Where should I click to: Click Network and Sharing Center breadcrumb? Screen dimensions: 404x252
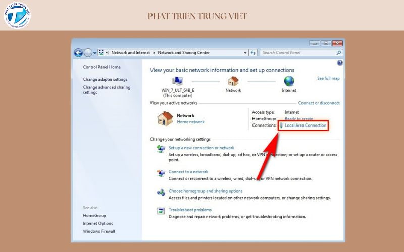click(x=183, y=53)
